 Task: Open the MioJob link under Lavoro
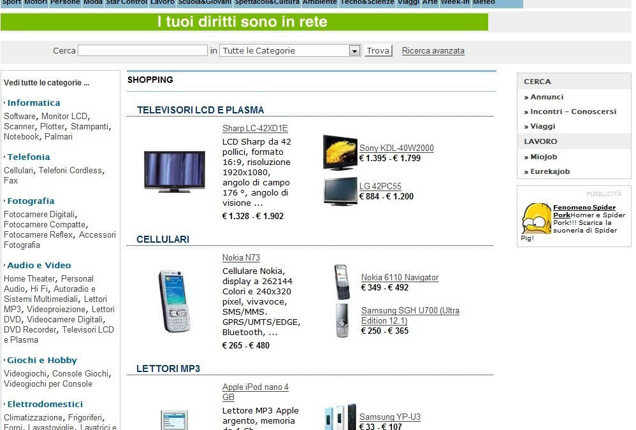[x=544, y=157]
